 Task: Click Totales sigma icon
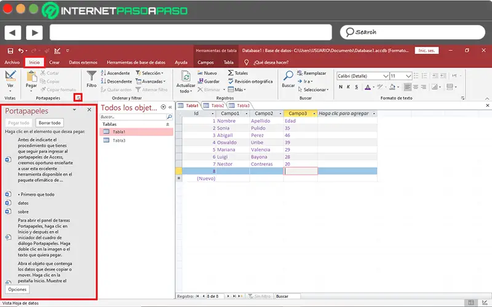click(x=231, y=73)
